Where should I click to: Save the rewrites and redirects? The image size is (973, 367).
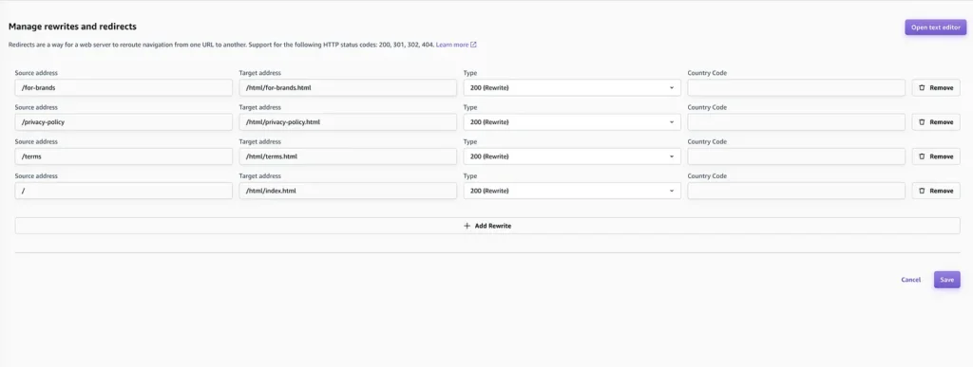pyautogui.click(x=947, y=280)
